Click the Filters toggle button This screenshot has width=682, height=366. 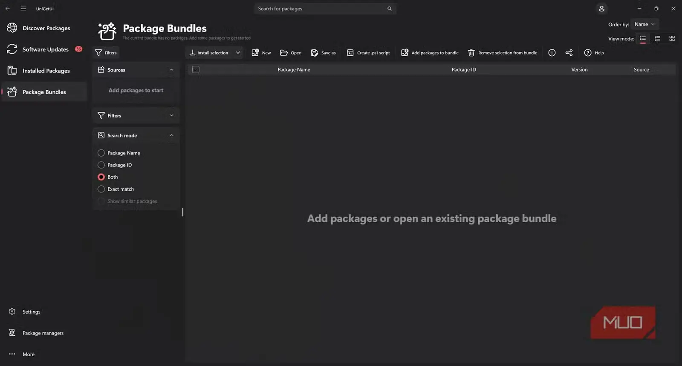click(x=106, y=53)
